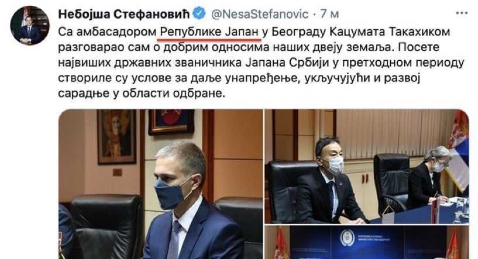Open the tweet's three-dot more options menu
Image resolution: width=478 pixels, height=259 pixels.
(x=462, y=13)
